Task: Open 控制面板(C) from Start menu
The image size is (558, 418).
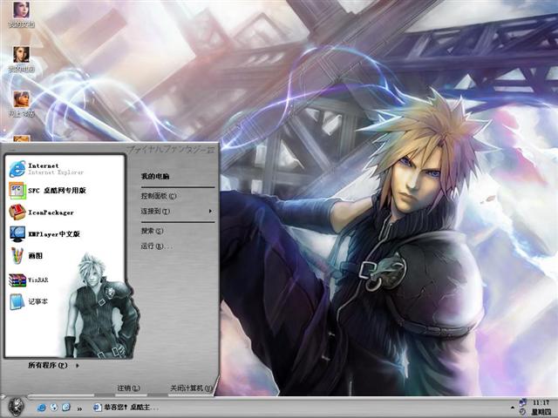Action: (x=159, y=196)
